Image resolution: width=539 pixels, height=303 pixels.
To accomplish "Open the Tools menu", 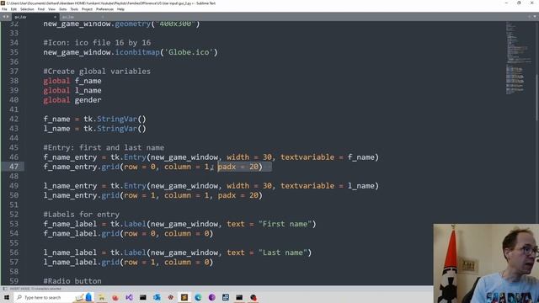I will 74,9.
